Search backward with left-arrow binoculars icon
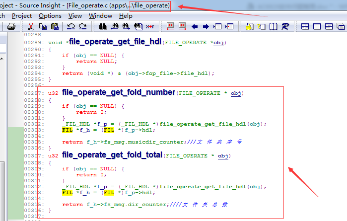This screenshot has height=221, width=347. (x=115, y=27)
